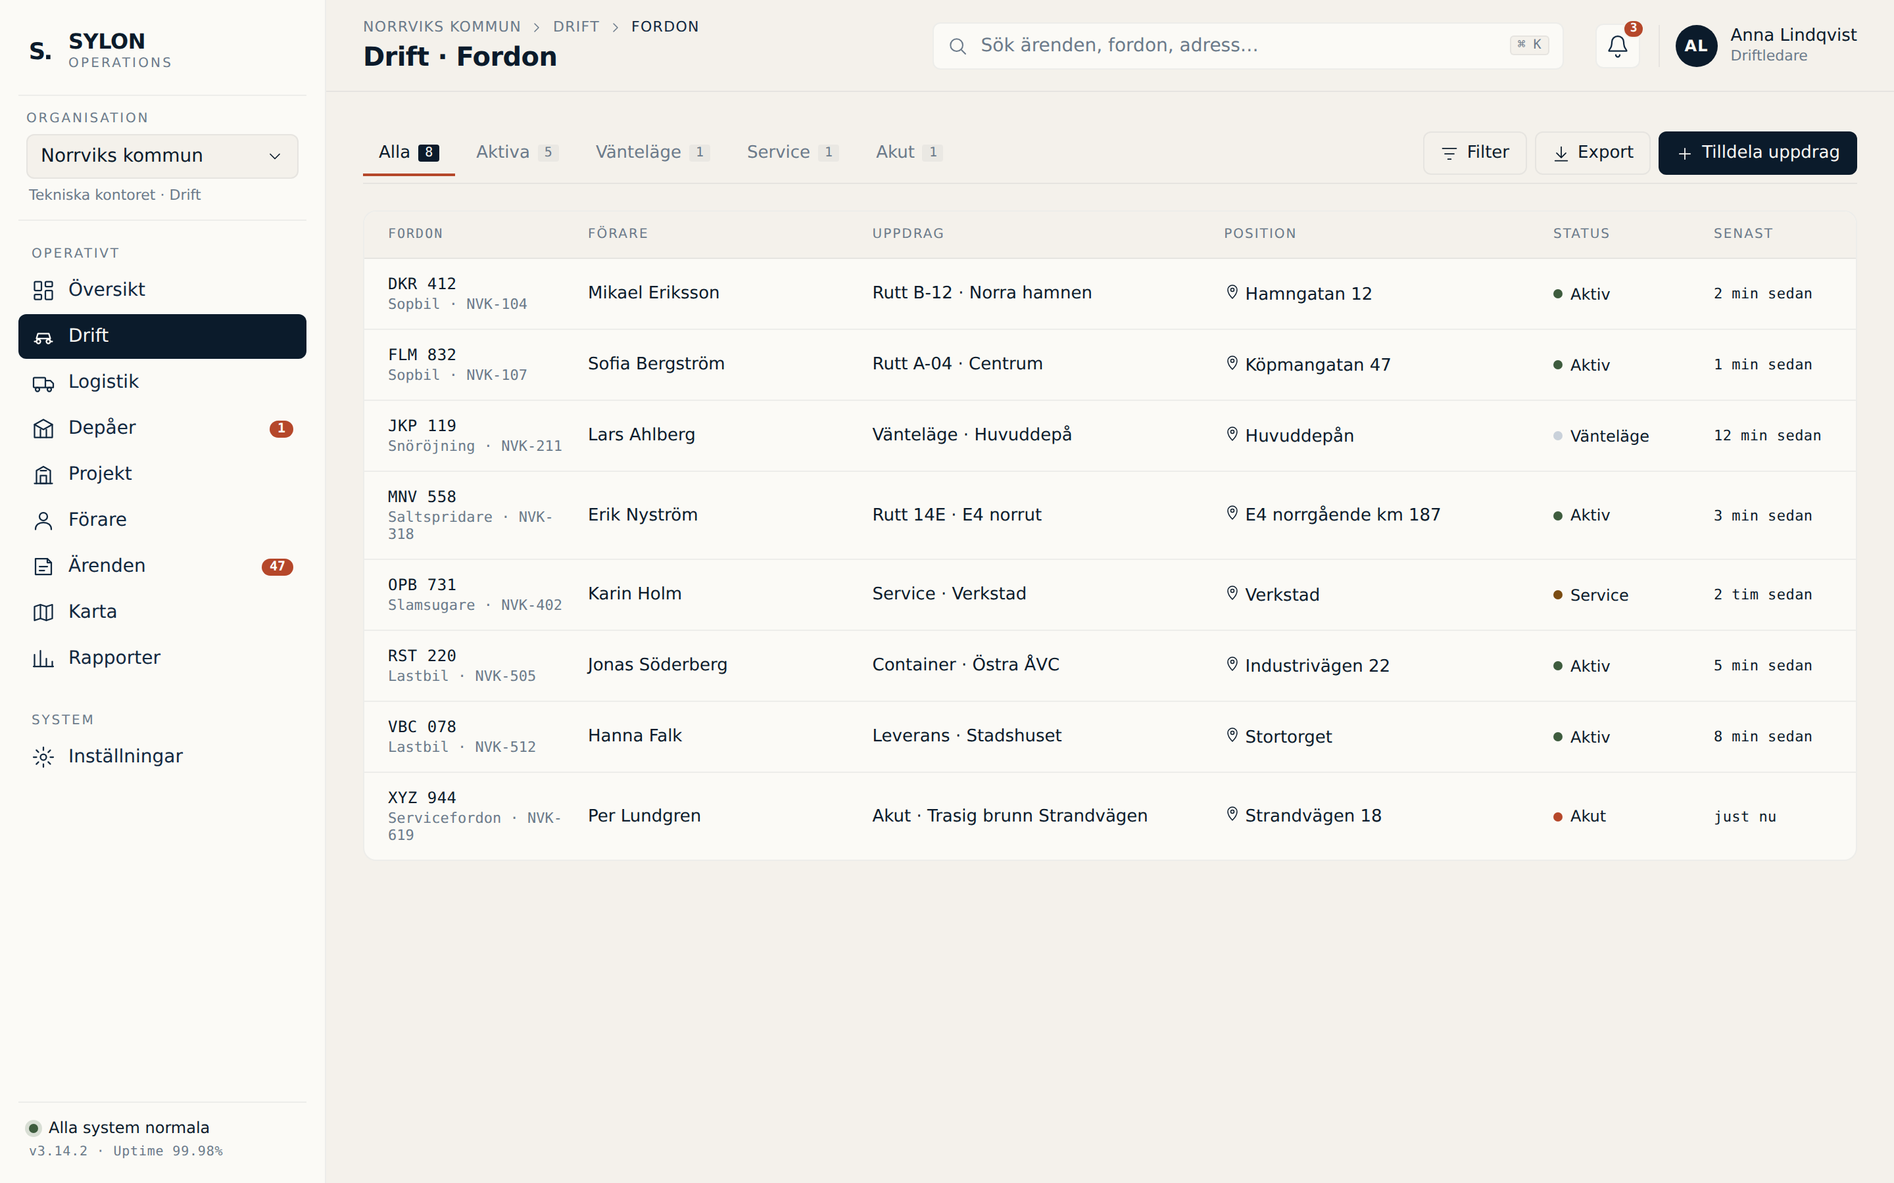Click vehicle FLM 832
The width and height of the screenshot is (1894, 1183).
[422, 355]
